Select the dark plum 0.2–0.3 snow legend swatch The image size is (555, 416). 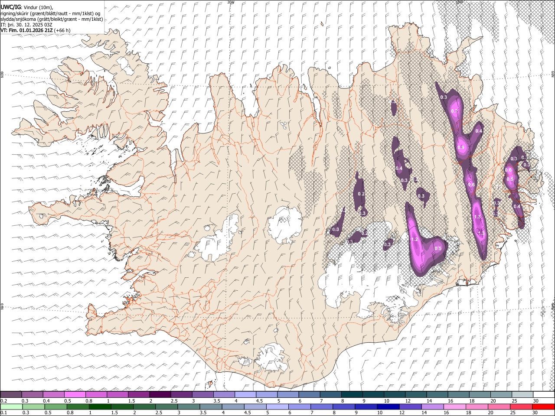(11, 395)
